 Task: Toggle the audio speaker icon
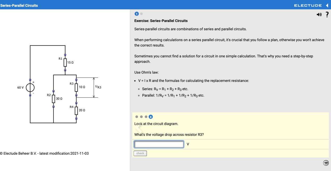coord(319,15)
